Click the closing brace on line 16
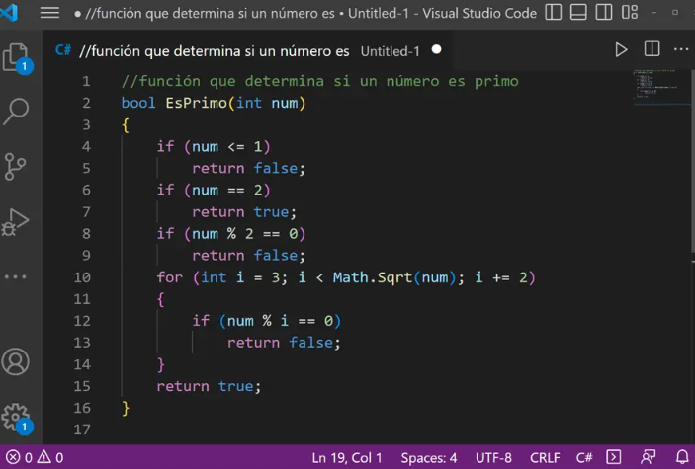This screenshot has width=695, height=469. point(126,408)
